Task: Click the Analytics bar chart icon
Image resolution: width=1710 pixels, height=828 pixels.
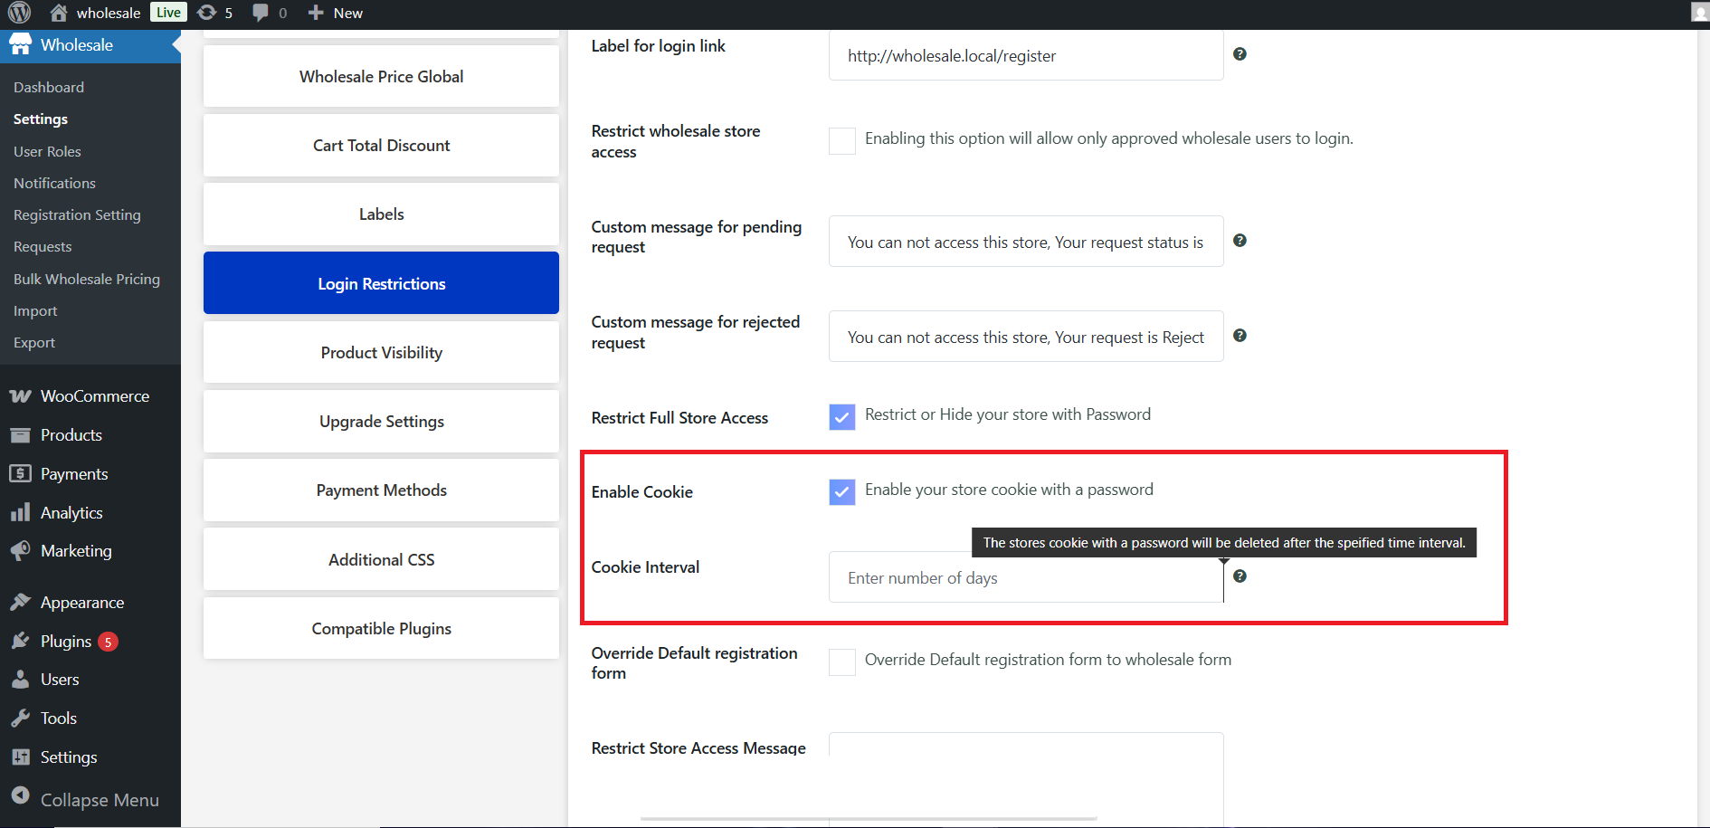Action: pos(20,512)
